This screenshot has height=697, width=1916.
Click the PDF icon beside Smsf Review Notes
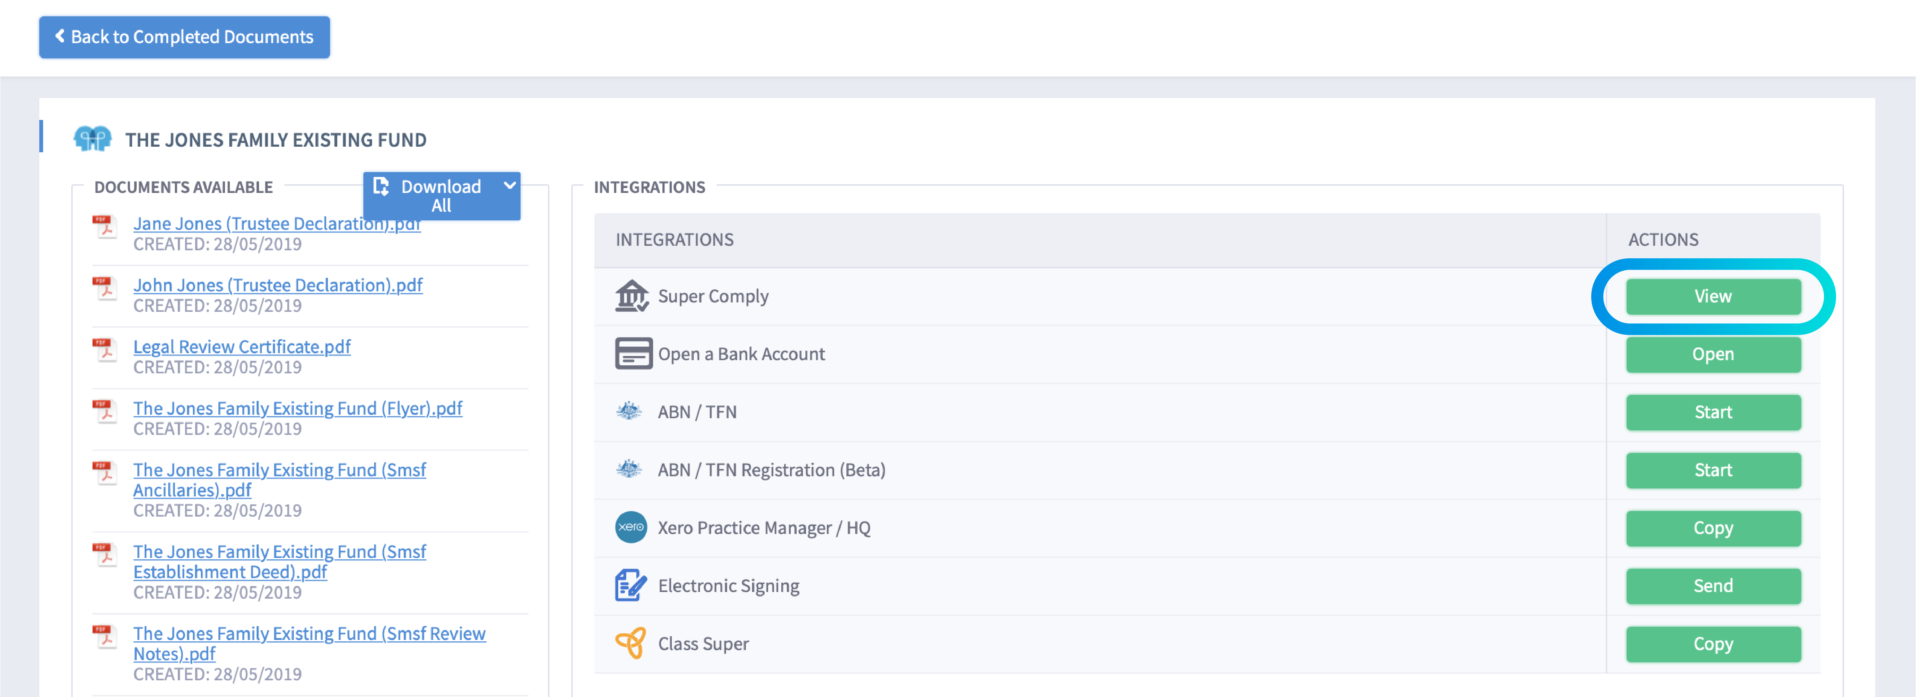105,637
